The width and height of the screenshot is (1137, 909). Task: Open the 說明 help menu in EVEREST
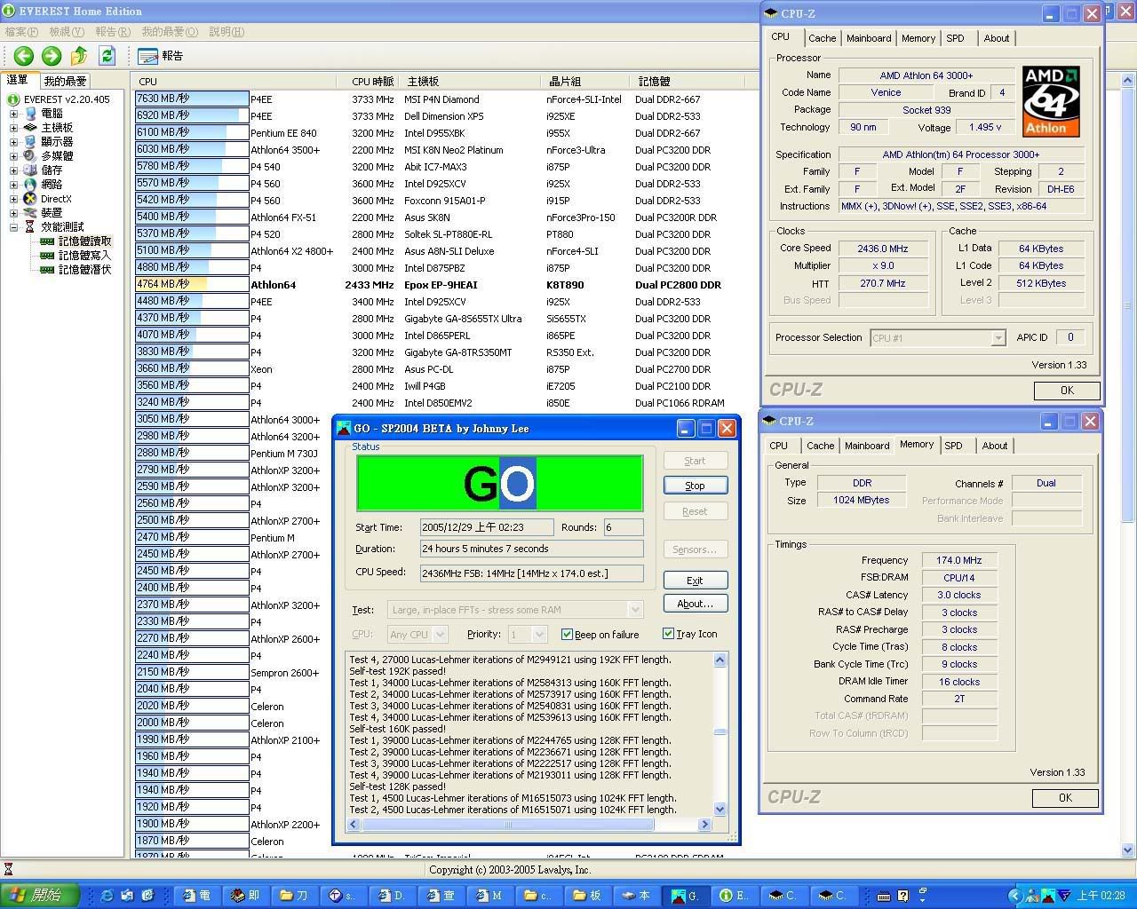pyautogui.click(x=227, y=32)
